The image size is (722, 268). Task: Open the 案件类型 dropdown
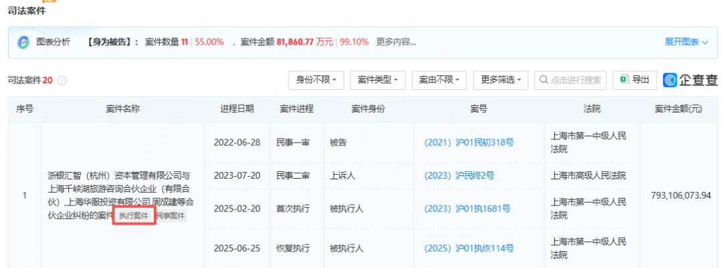coord(378,80)
